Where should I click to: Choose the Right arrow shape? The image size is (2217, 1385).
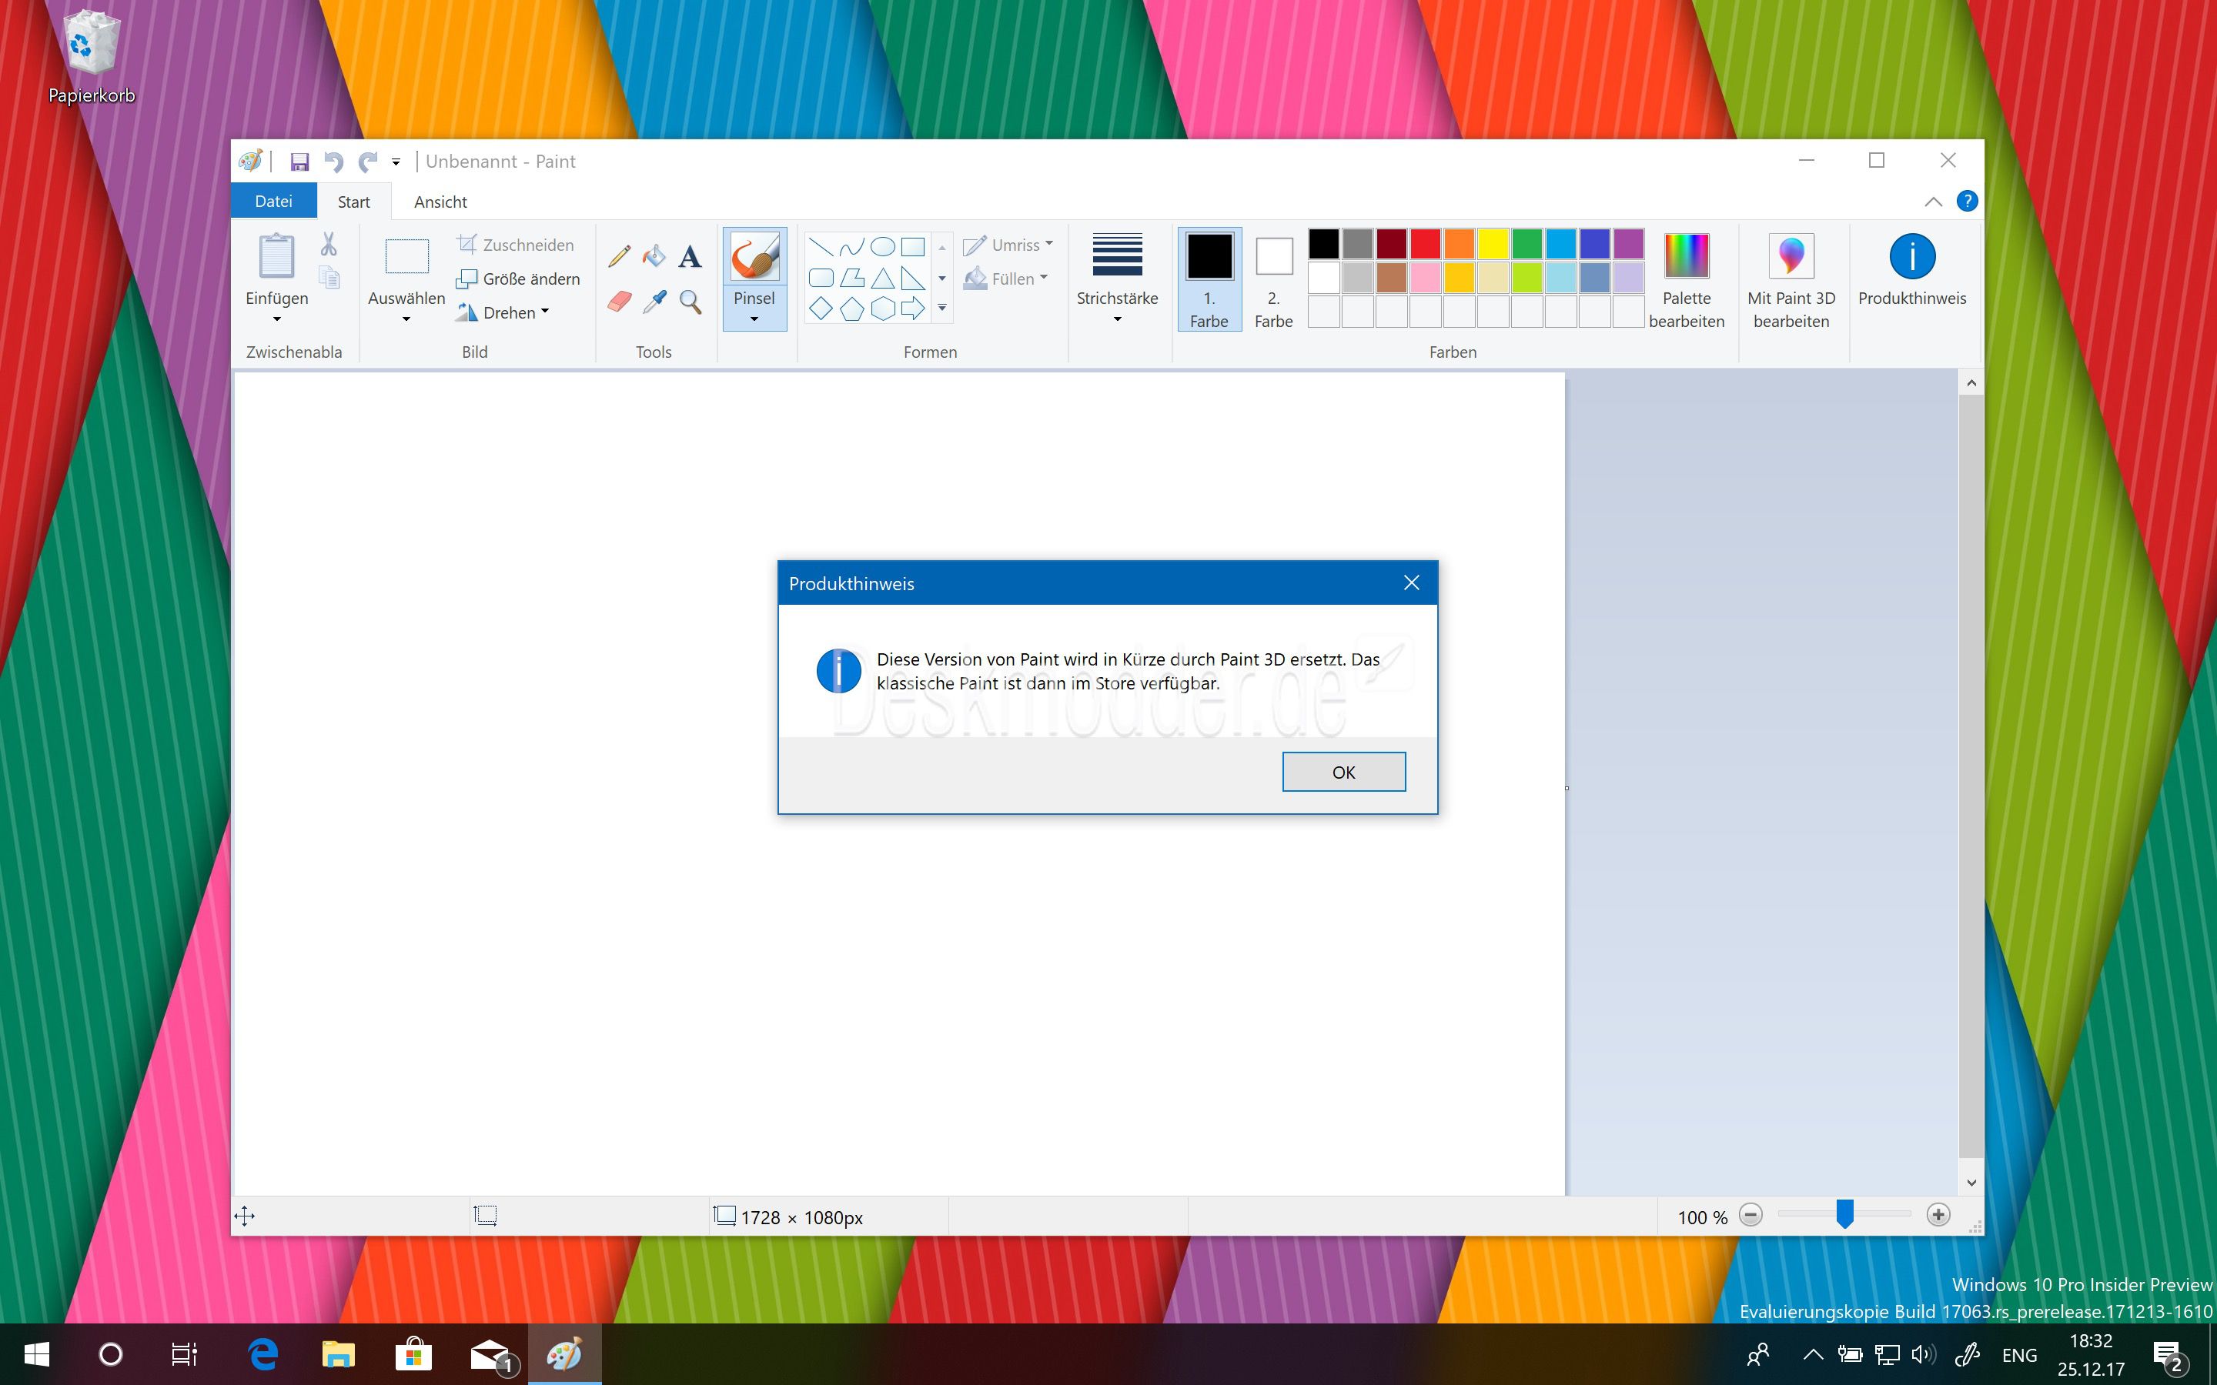914,309
